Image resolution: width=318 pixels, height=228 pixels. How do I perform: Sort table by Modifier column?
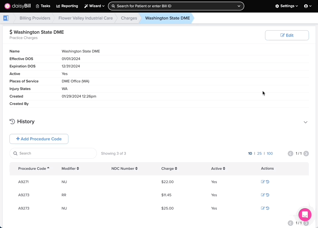pos(70,168)
